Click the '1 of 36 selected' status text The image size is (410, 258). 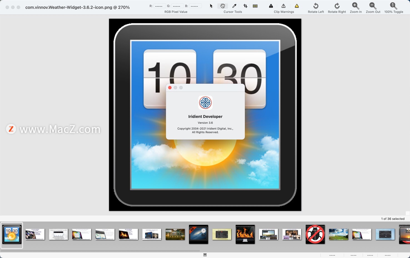point(393,219)
